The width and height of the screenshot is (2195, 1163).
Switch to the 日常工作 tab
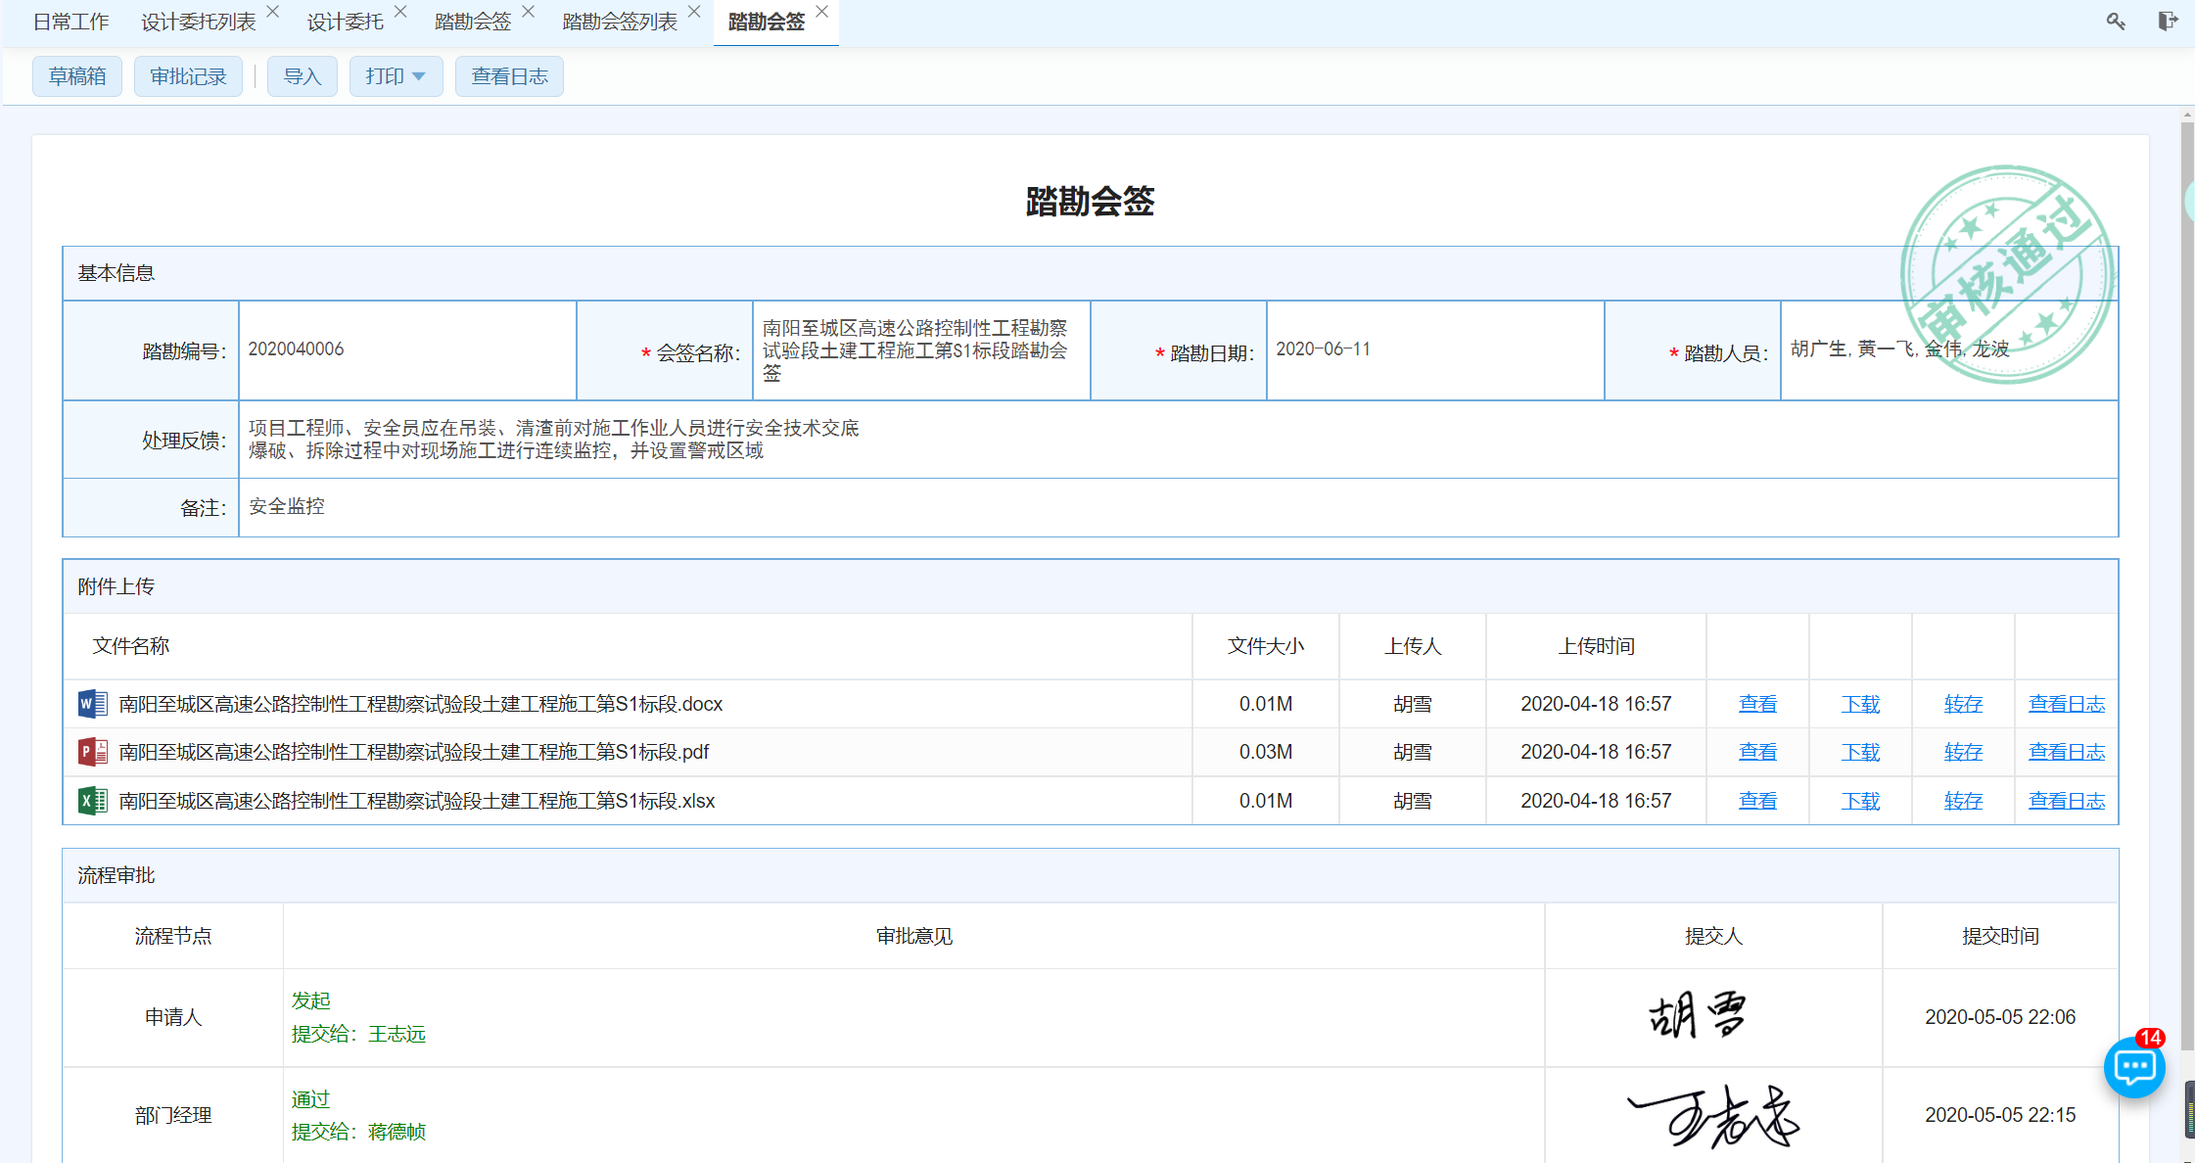click(x=70, y=22)
